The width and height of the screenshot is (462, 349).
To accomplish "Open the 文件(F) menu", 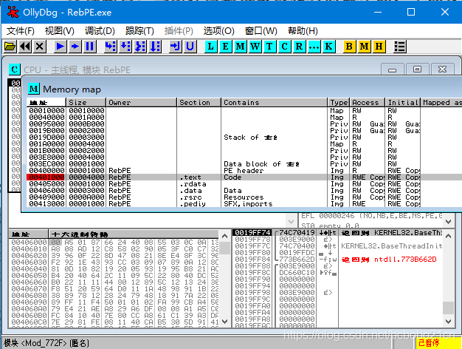I will [21, 31].
